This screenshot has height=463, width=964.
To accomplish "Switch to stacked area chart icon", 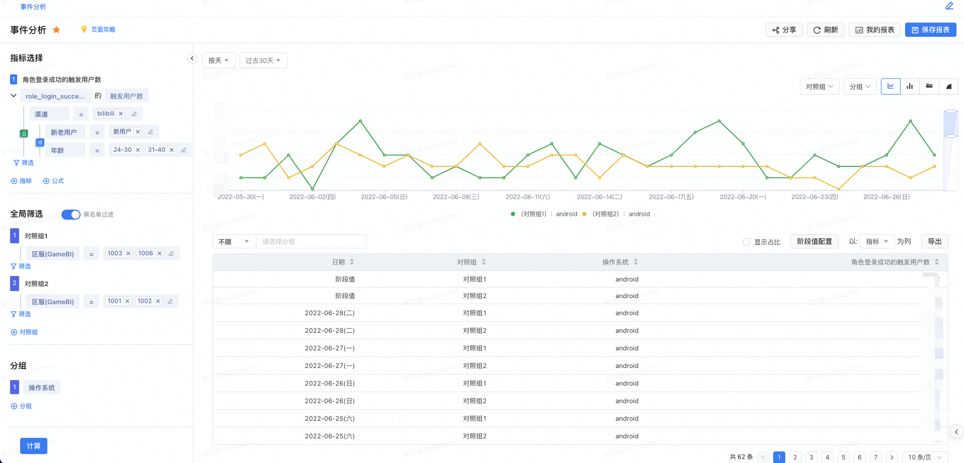I will [929, 86].
